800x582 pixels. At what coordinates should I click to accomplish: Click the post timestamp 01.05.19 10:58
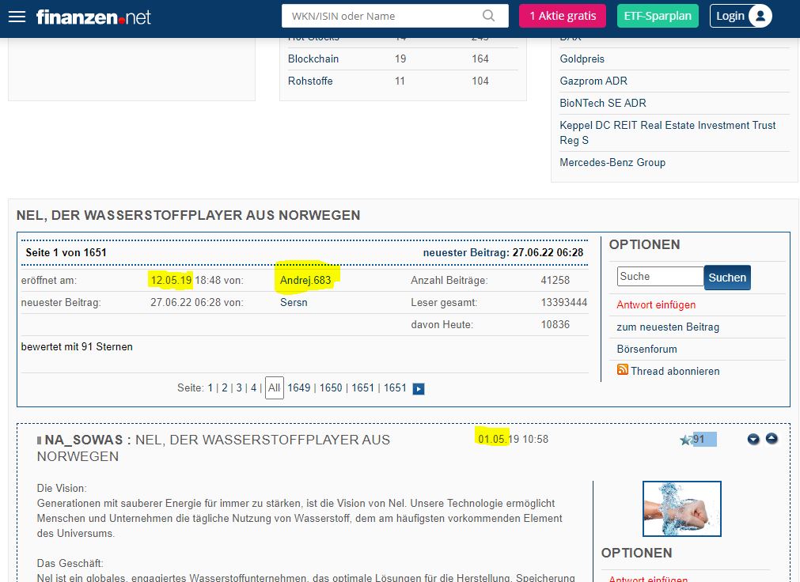(513, 439)
